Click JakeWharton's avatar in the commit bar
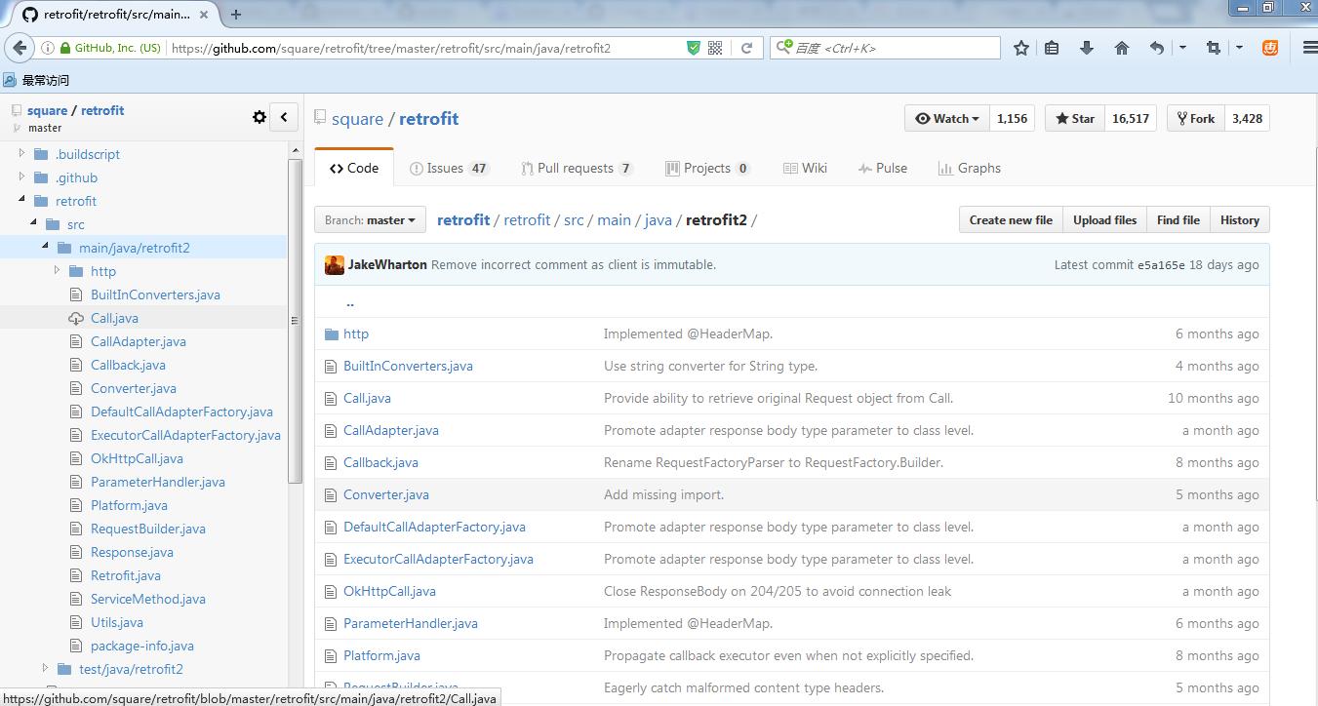This screenshot has height=706, width=1318. (x=335, y=264)
